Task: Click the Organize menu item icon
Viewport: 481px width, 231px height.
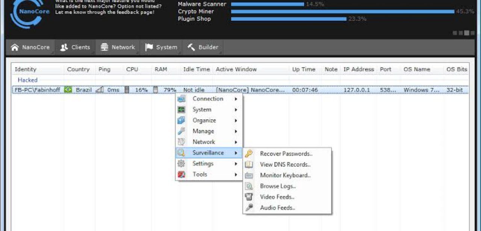Action: [182, 120]
